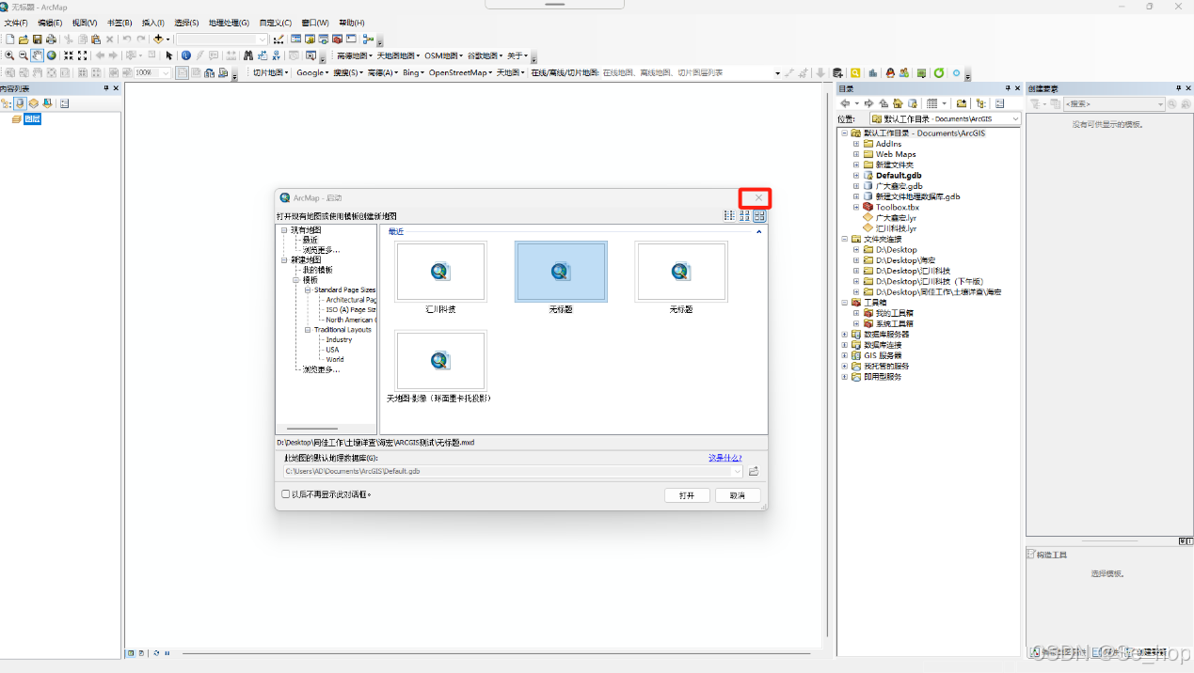Collapse the 文件夹连接 node
This screenshot has width=1194, height=673.
tap(844, 239)
